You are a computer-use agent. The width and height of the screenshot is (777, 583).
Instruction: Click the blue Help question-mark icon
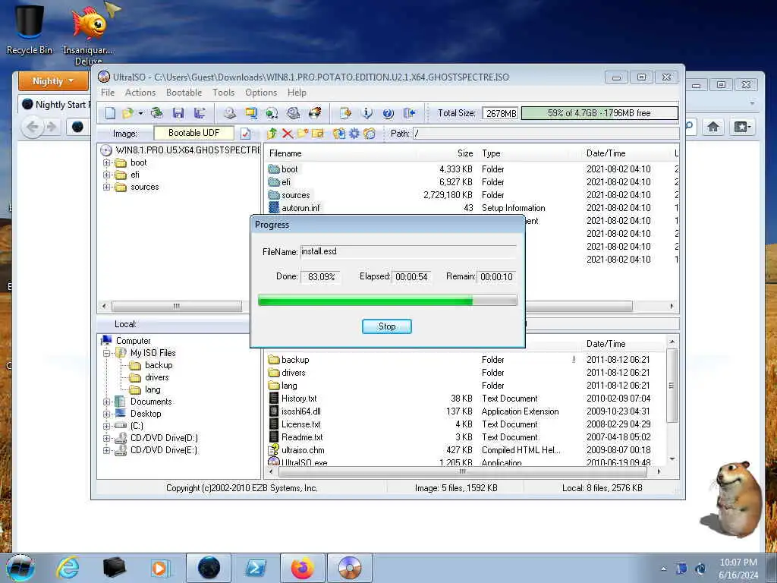pyautogui.click(x=388, y=113)
